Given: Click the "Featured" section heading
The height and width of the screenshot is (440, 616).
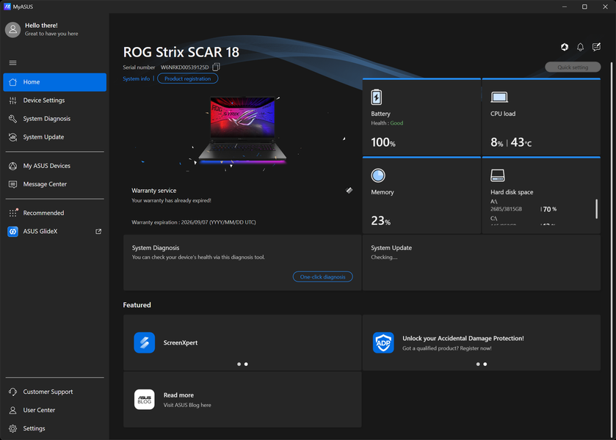Looking at the screenshot, I should [137, 305].
